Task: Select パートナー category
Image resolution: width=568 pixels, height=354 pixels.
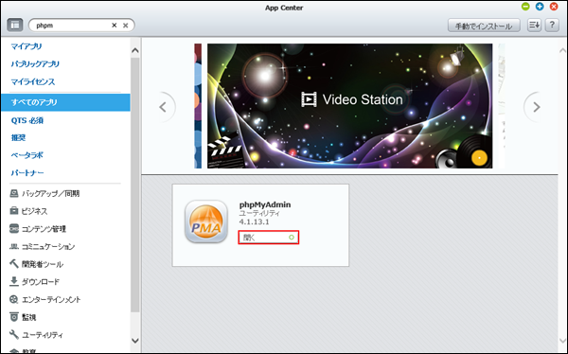Action: click(27, 173)
